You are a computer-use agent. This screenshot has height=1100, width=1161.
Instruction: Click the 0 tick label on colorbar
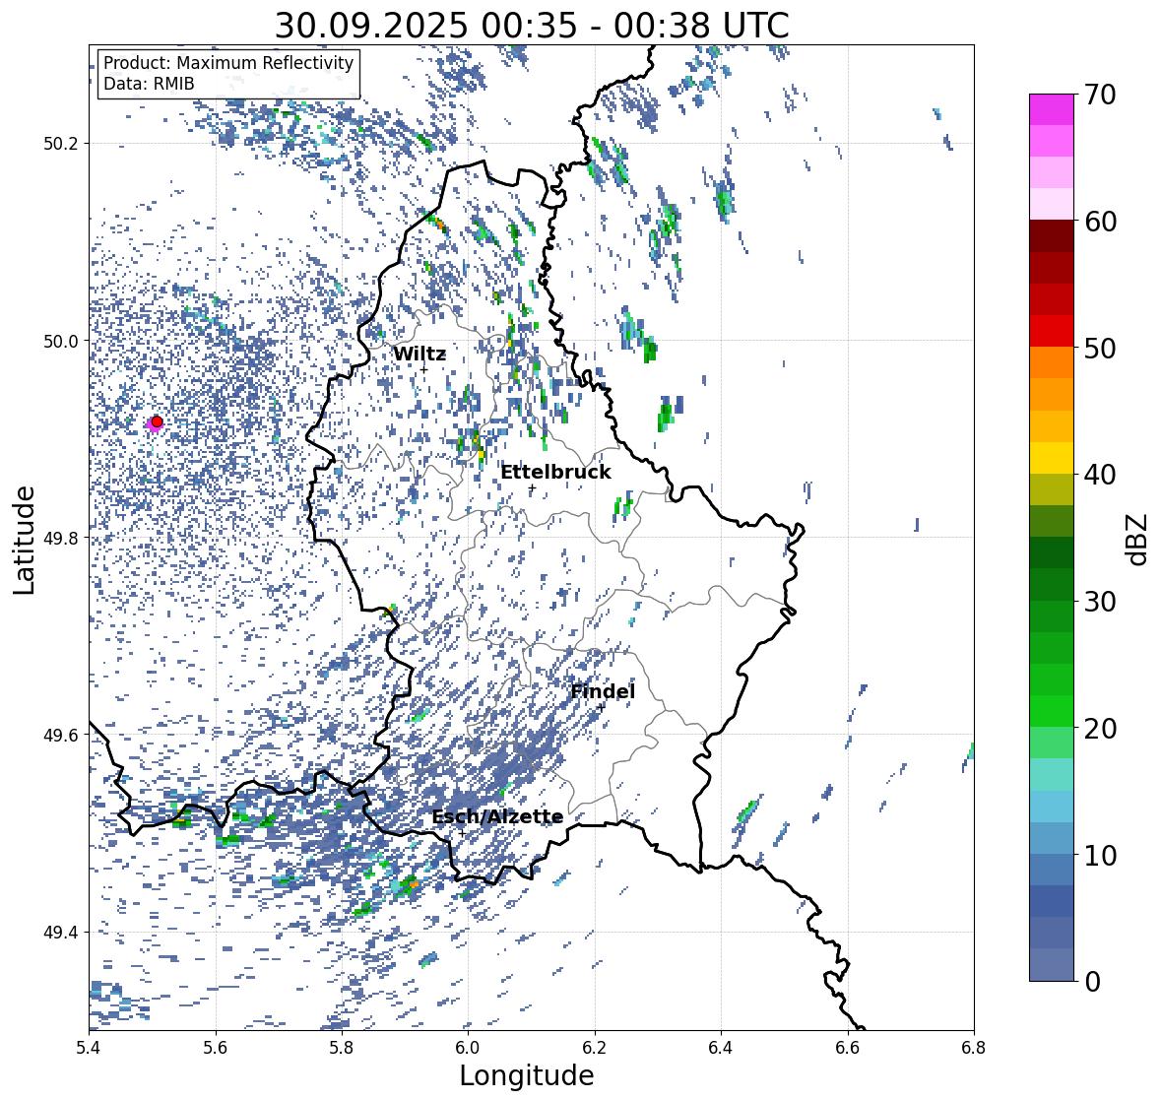pos(1092,982)
